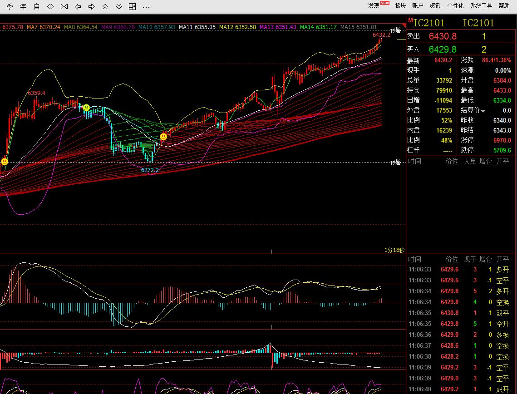
Task: Click the right yellow IC2101 contract title
Action: (x=478, y=23)
